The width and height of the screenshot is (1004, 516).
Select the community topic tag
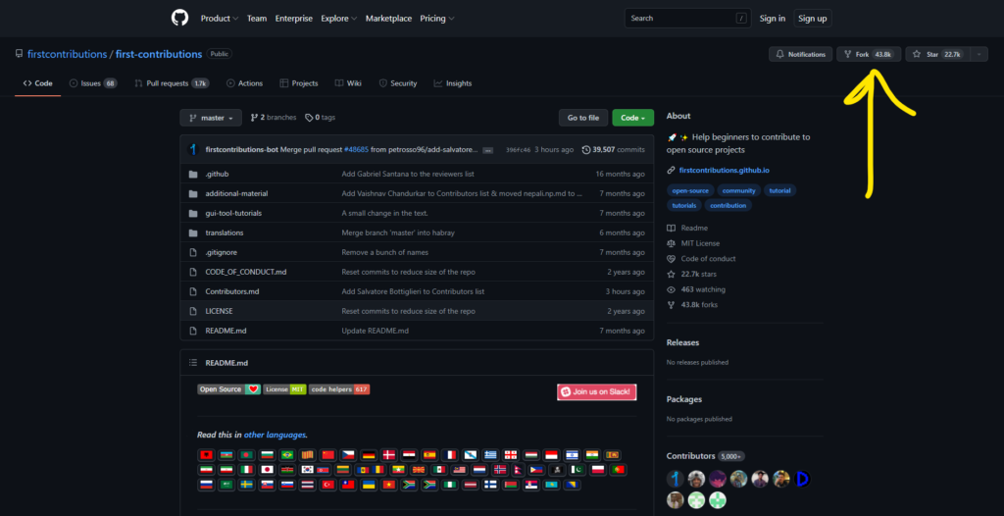pyautogui.click(x=739, y=190)
